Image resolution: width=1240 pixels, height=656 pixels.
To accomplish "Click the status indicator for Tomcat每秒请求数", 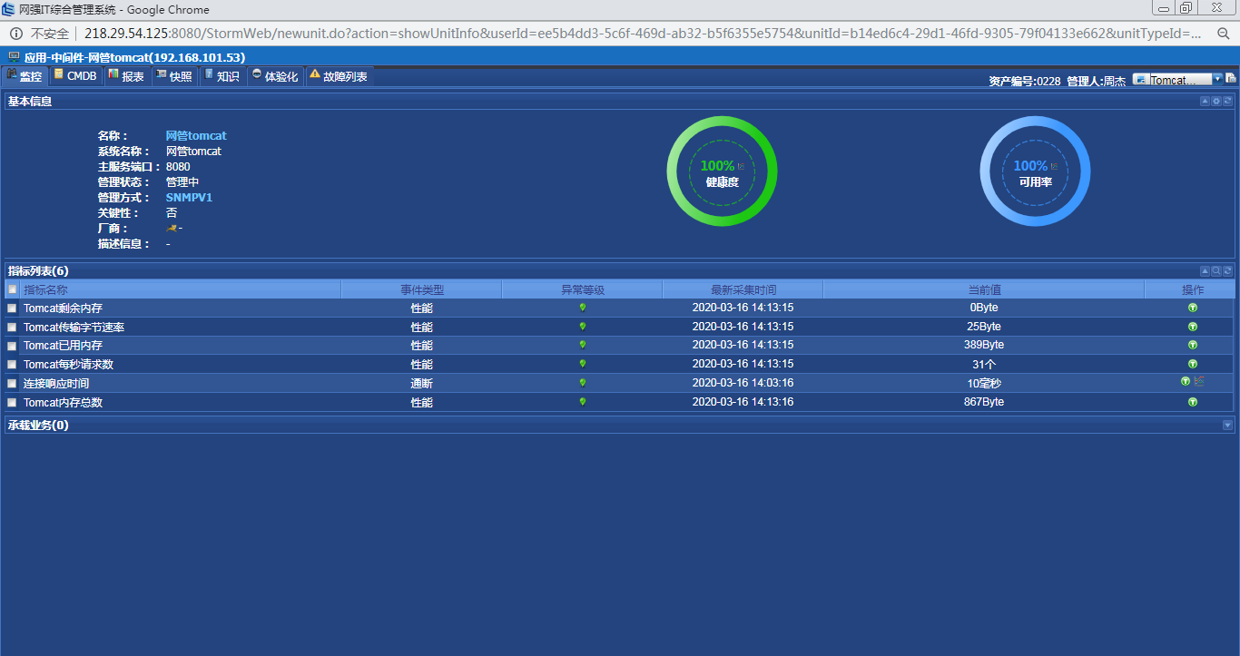I will click(583, 364).
